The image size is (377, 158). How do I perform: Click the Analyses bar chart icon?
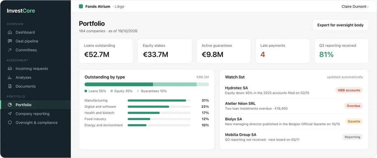click(x=10, y=77)
